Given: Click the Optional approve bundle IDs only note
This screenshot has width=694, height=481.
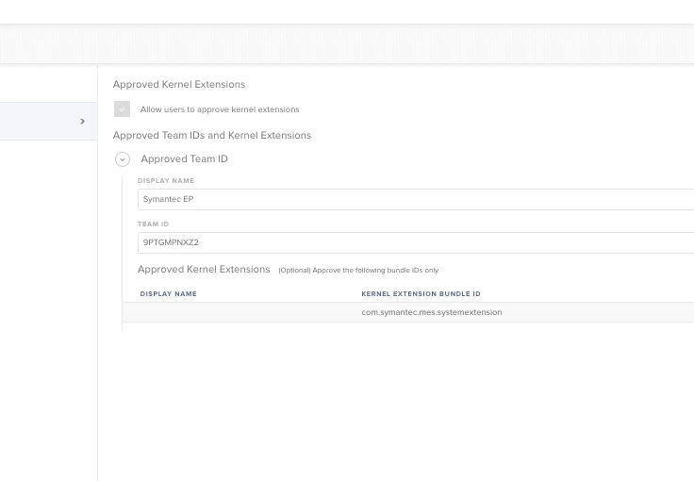Looking at the screenshot, I should (x=358, y=271).
